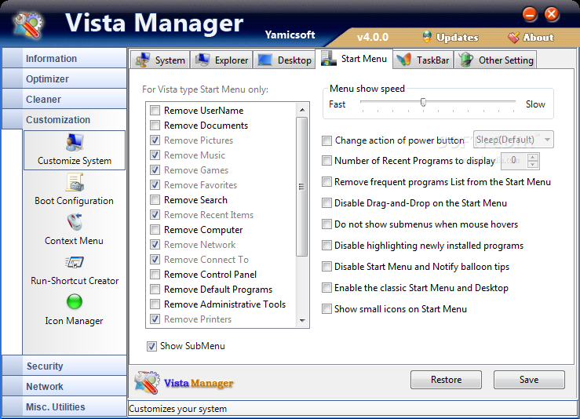Click the Desktop tab icon
Image resolution: width=580 pixels, height=419 pixels.
coord(264,60)
